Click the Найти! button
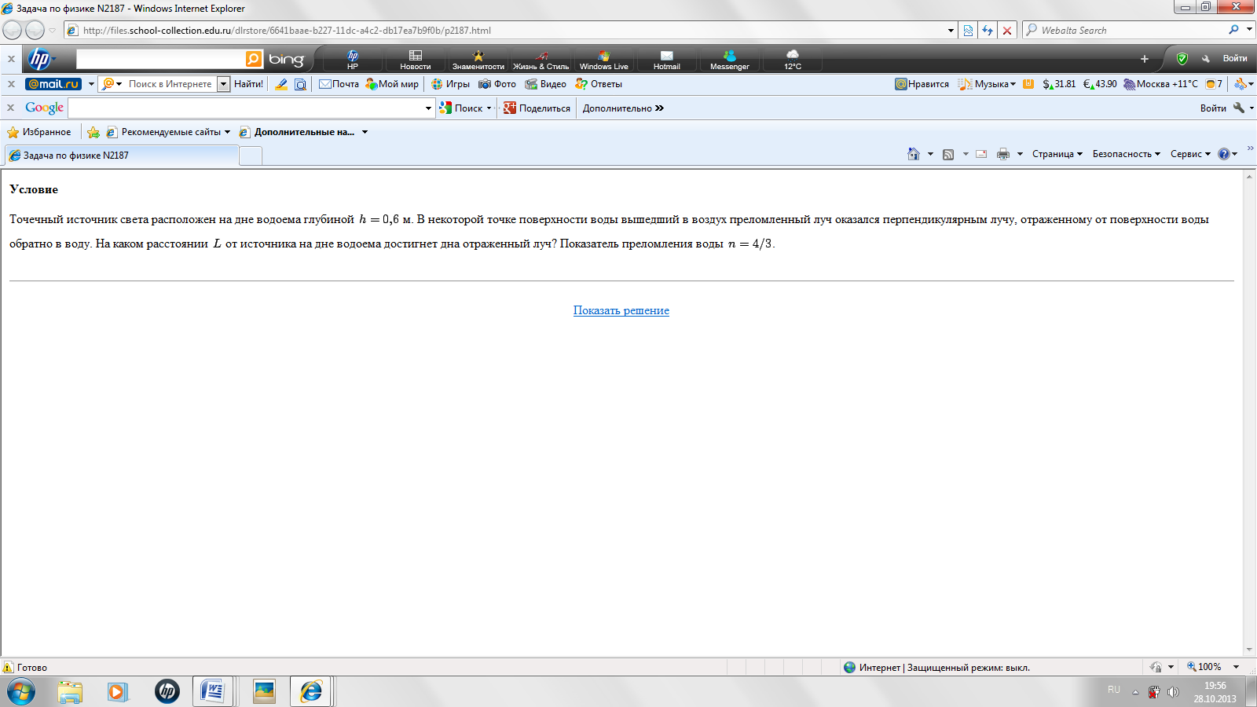The width and height of the screenshot is (1257, 707). (248, 84)
